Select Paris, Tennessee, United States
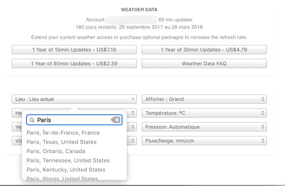Viewport: 285px width, 186px height. pyautogui.click(x=68, y=161)
